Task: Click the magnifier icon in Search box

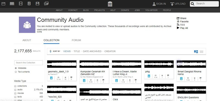Action: pyautogui.click(x=193, y=4)
